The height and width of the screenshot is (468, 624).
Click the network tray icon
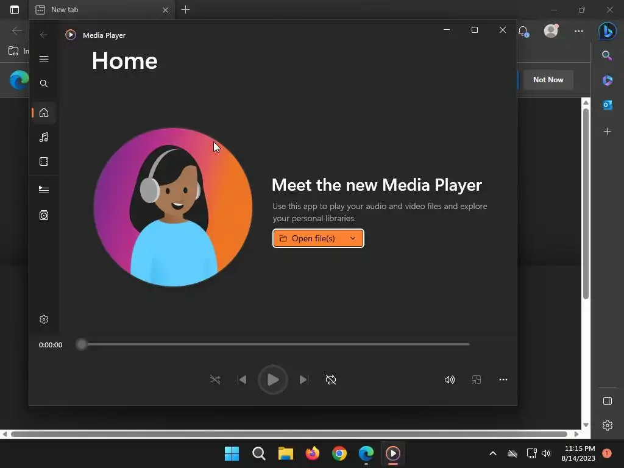[531, 453]
